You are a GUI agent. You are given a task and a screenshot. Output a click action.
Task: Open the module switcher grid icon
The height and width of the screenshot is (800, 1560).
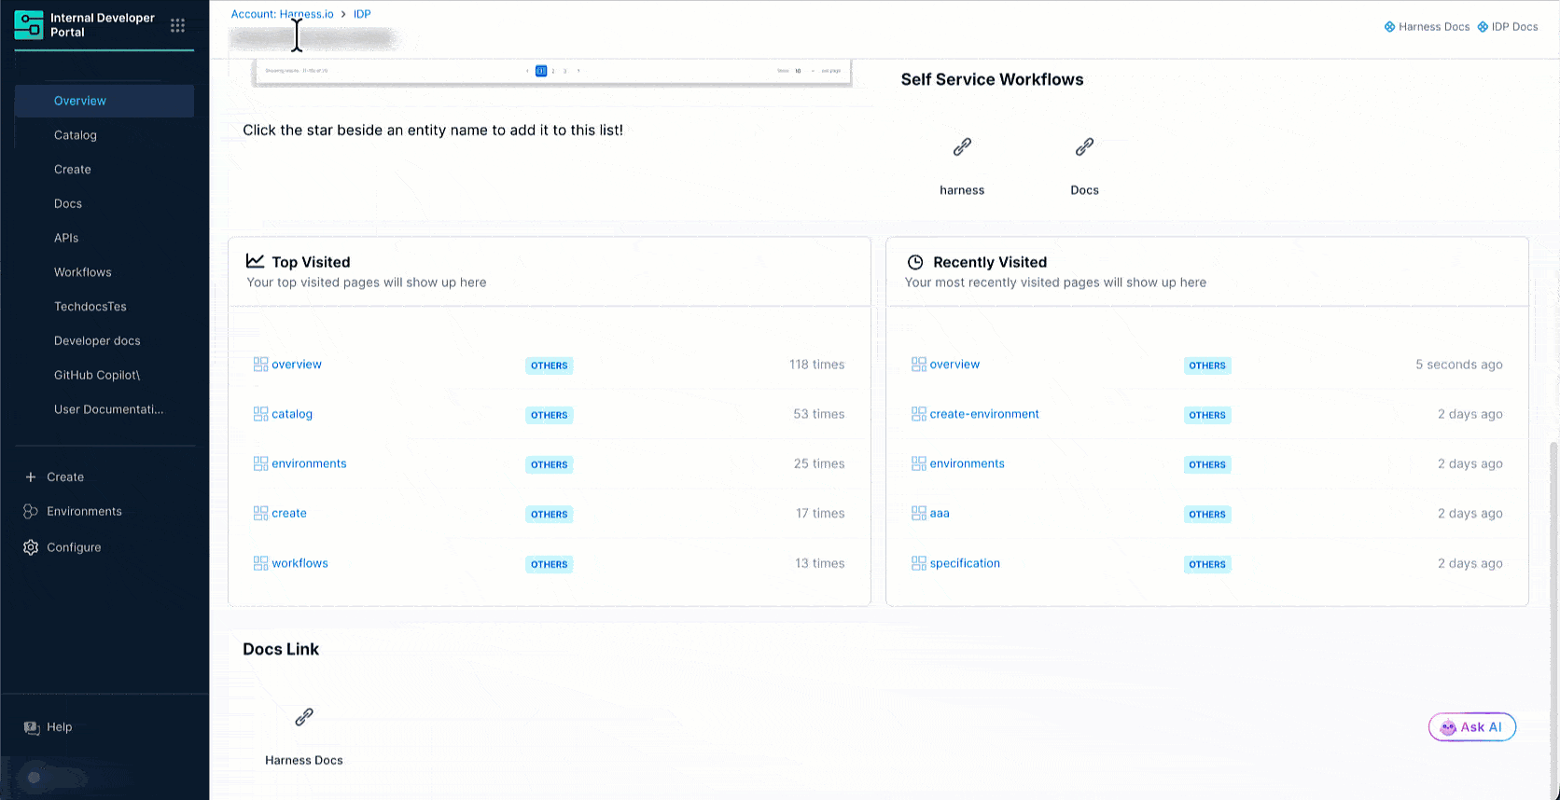point(177,26)
